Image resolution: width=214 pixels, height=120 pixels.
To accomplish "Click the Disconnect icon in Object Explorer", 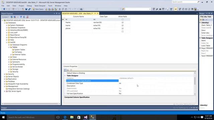I will [15, 17].
